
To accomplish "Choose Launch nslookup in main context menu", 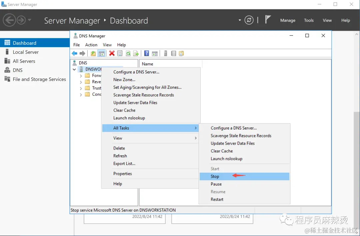I will click(151, 118).
